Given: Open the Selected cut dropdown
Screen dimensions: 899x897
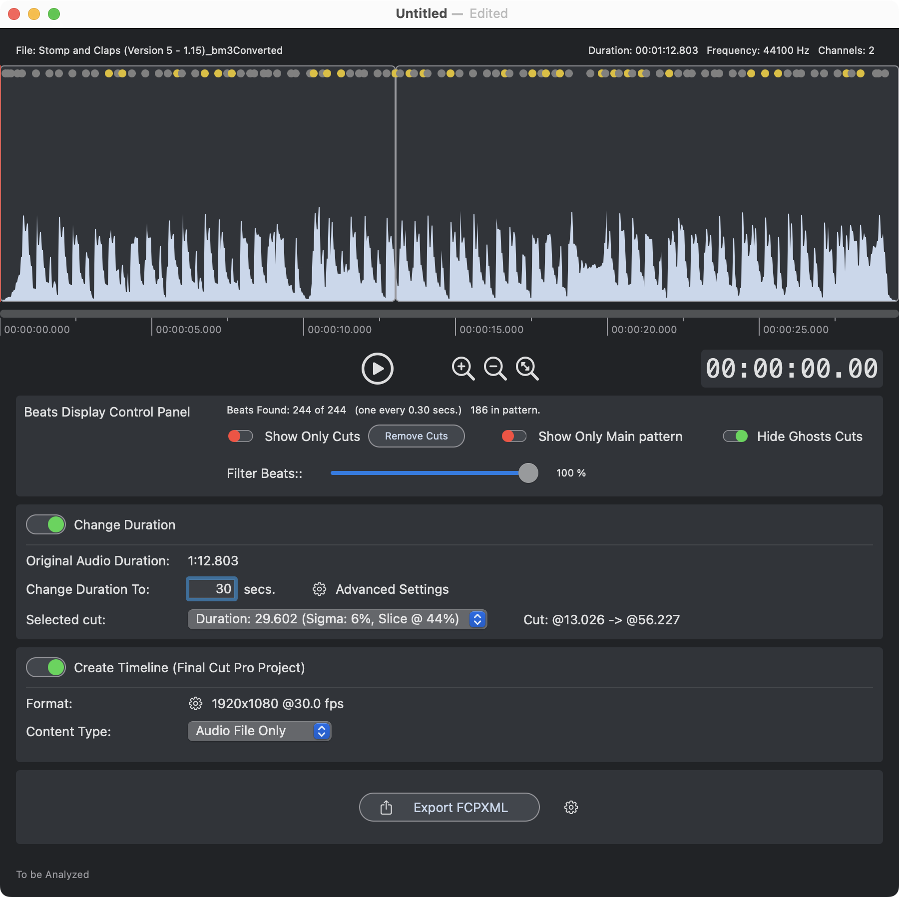Looking at the screenshot, I should tap(337, 619).
